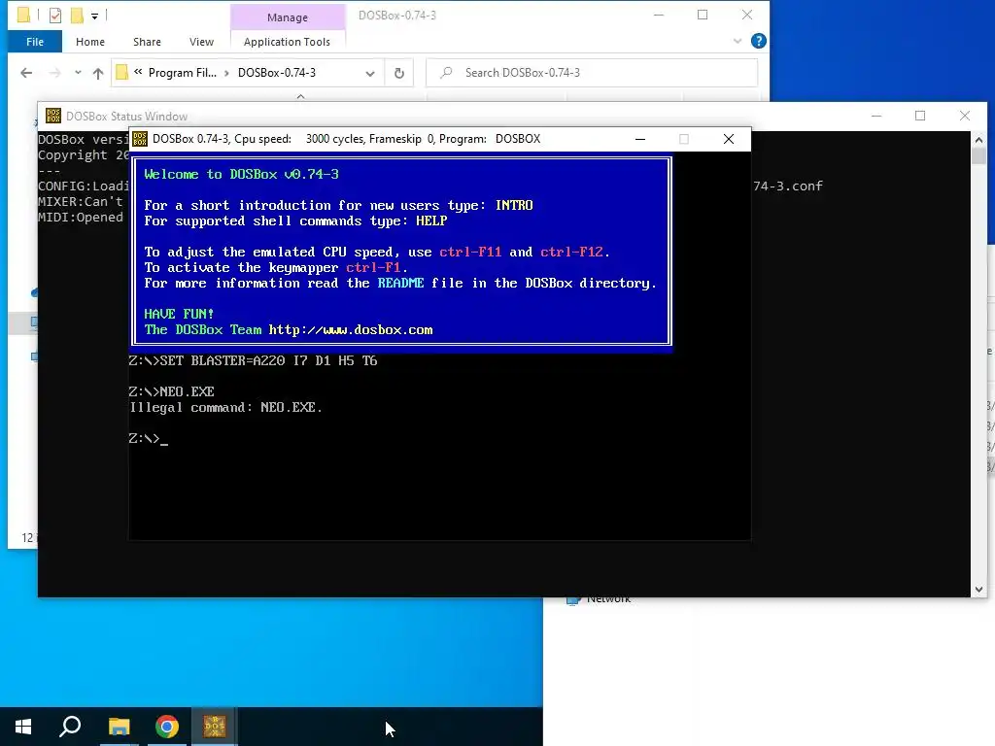995x746 pixels.
Task: Close the DOSBox 0.74-3 emulator window
Action: (x=729, y=139)
